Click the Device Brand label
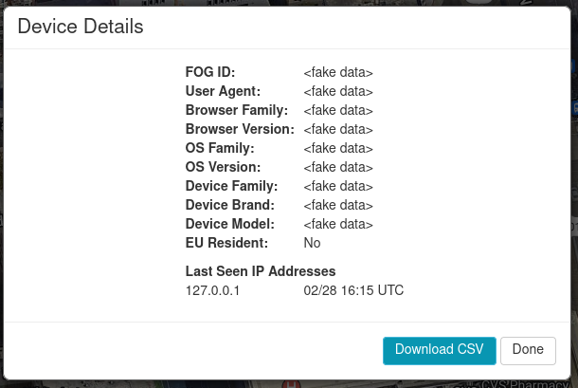This screenshot has height=388, width=578. (230, 205)
